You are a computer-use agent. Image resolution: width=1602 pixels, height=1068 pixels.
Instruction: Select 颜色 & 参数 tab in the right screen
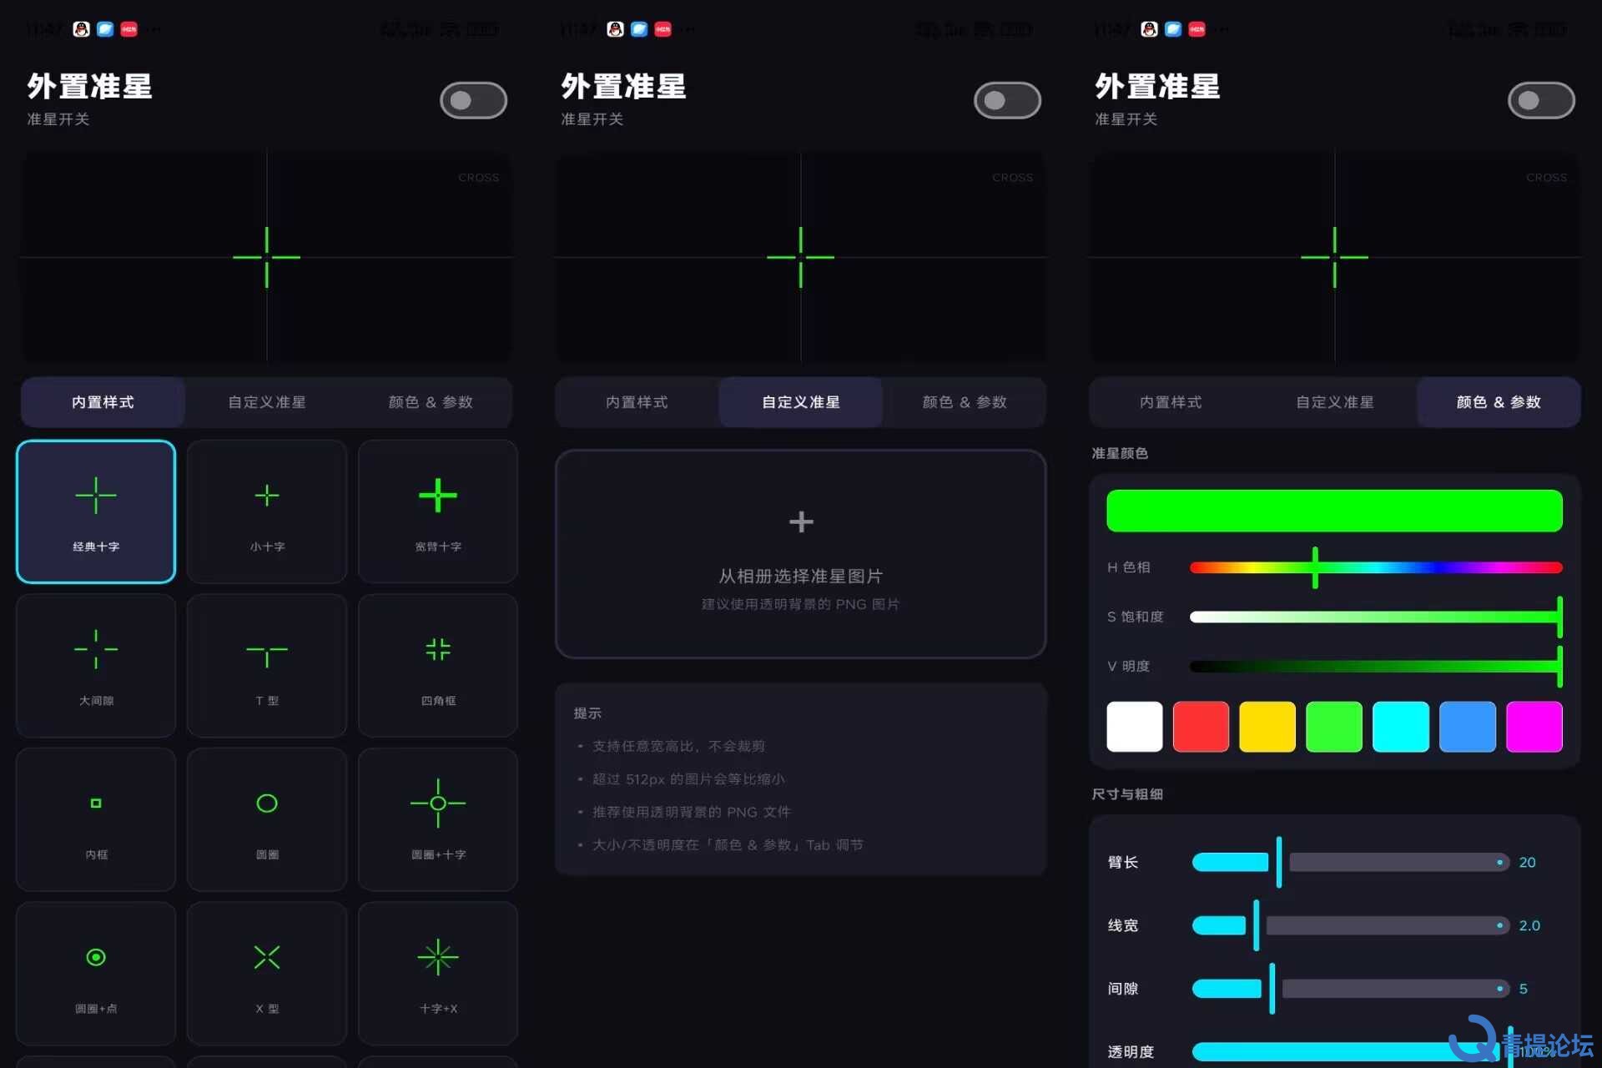click(x=1499, y=402)
